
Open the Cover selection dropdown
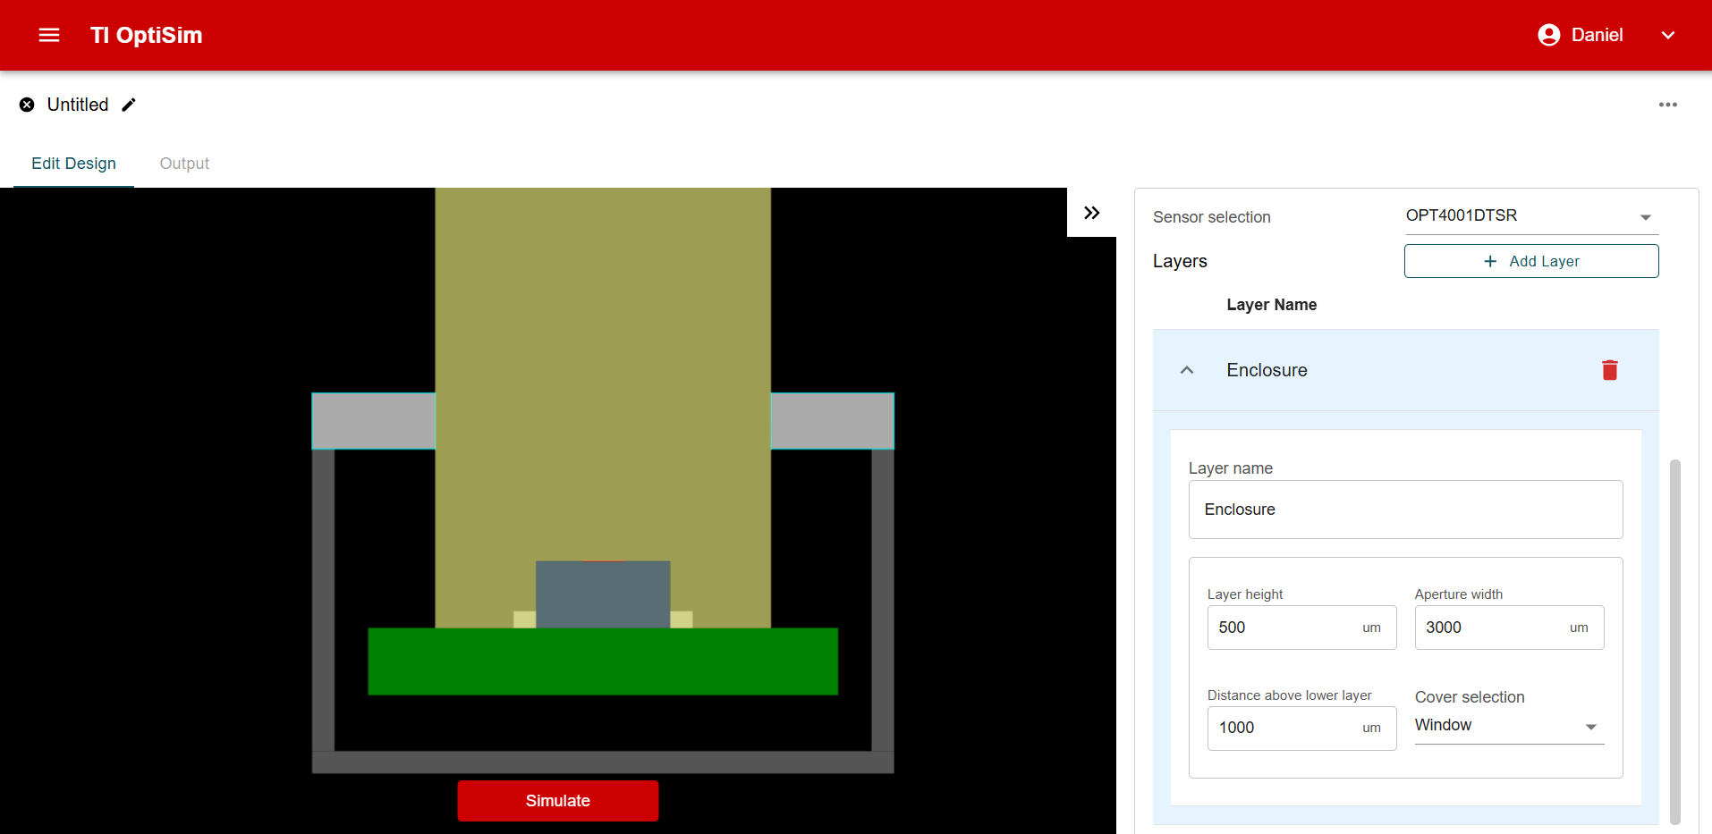pyautogui.click(x=1508, y=726)
